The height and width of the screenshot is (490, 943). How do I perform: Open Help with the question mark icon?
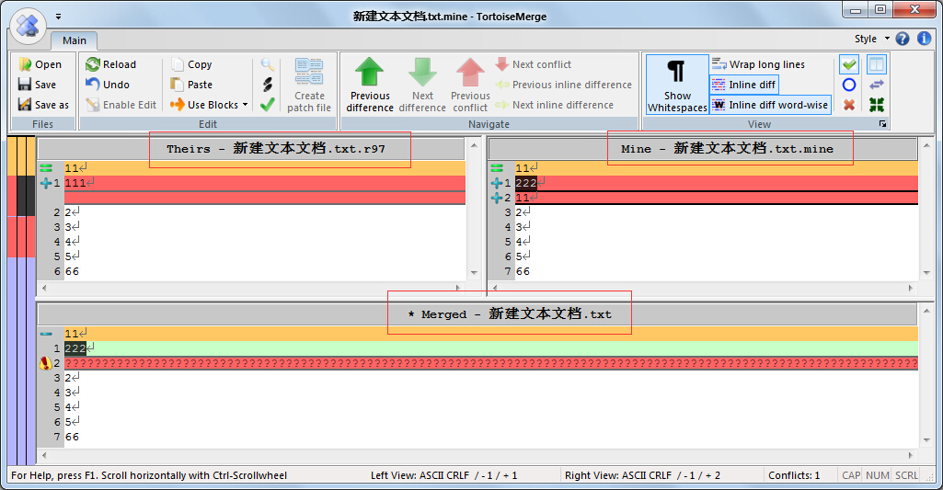point(903,39)
